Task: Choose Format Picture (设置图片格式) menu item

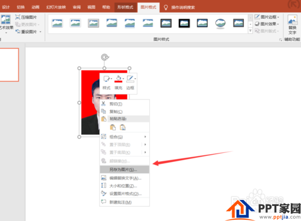Action: 125,194
